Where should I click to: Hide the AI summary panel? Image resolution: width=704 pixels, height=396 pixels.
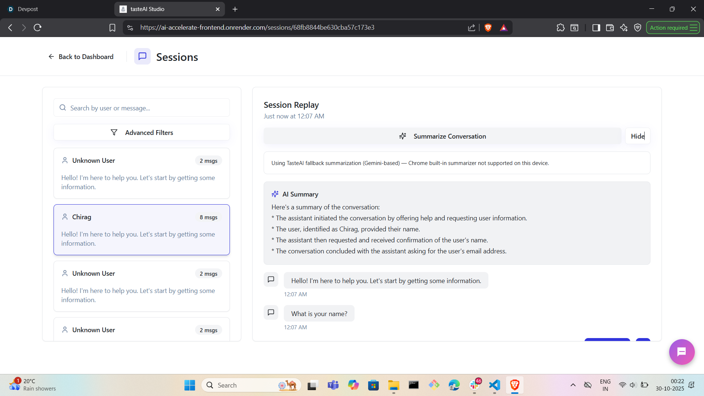[637, 136]
